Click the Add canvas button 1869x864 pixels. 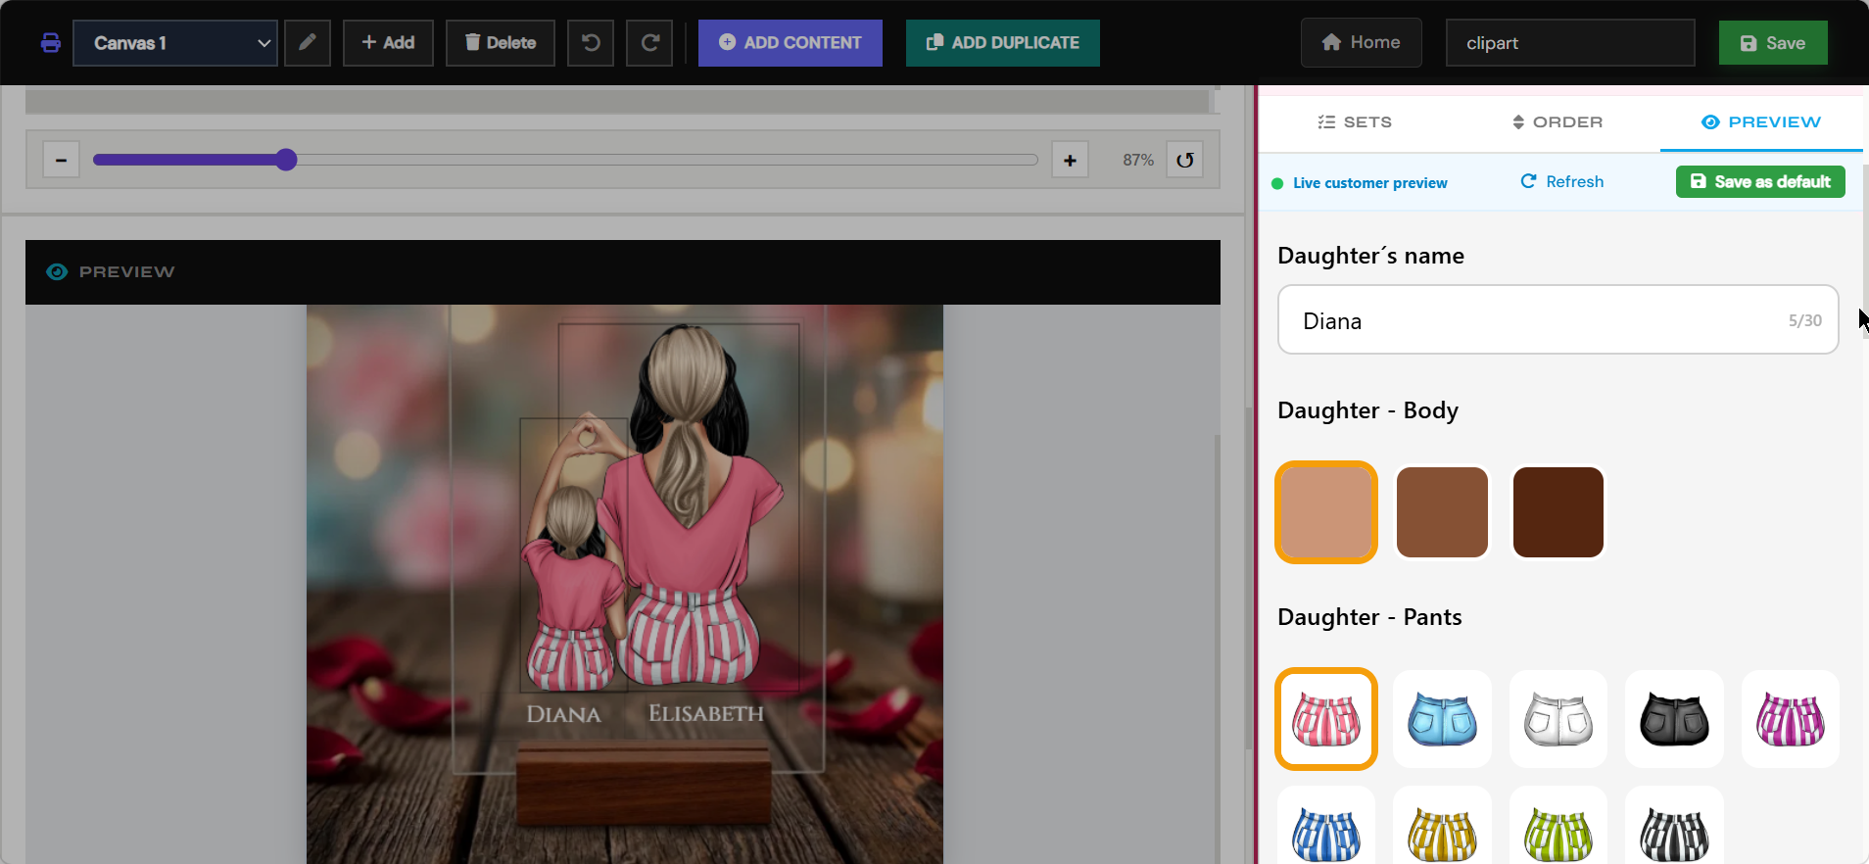click(388, 43)
